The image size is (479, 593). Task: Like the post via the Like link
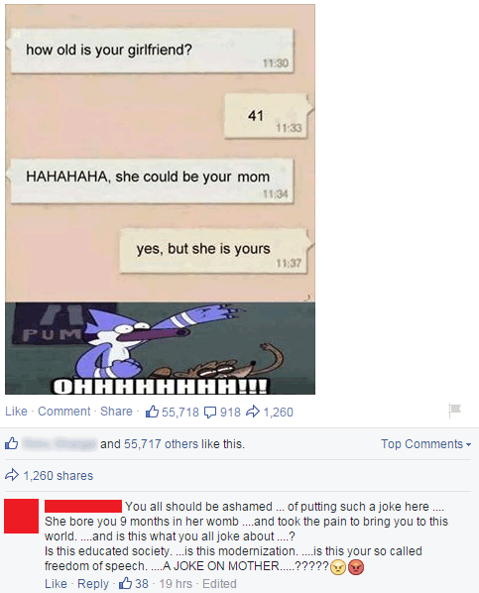click(16, 412)
